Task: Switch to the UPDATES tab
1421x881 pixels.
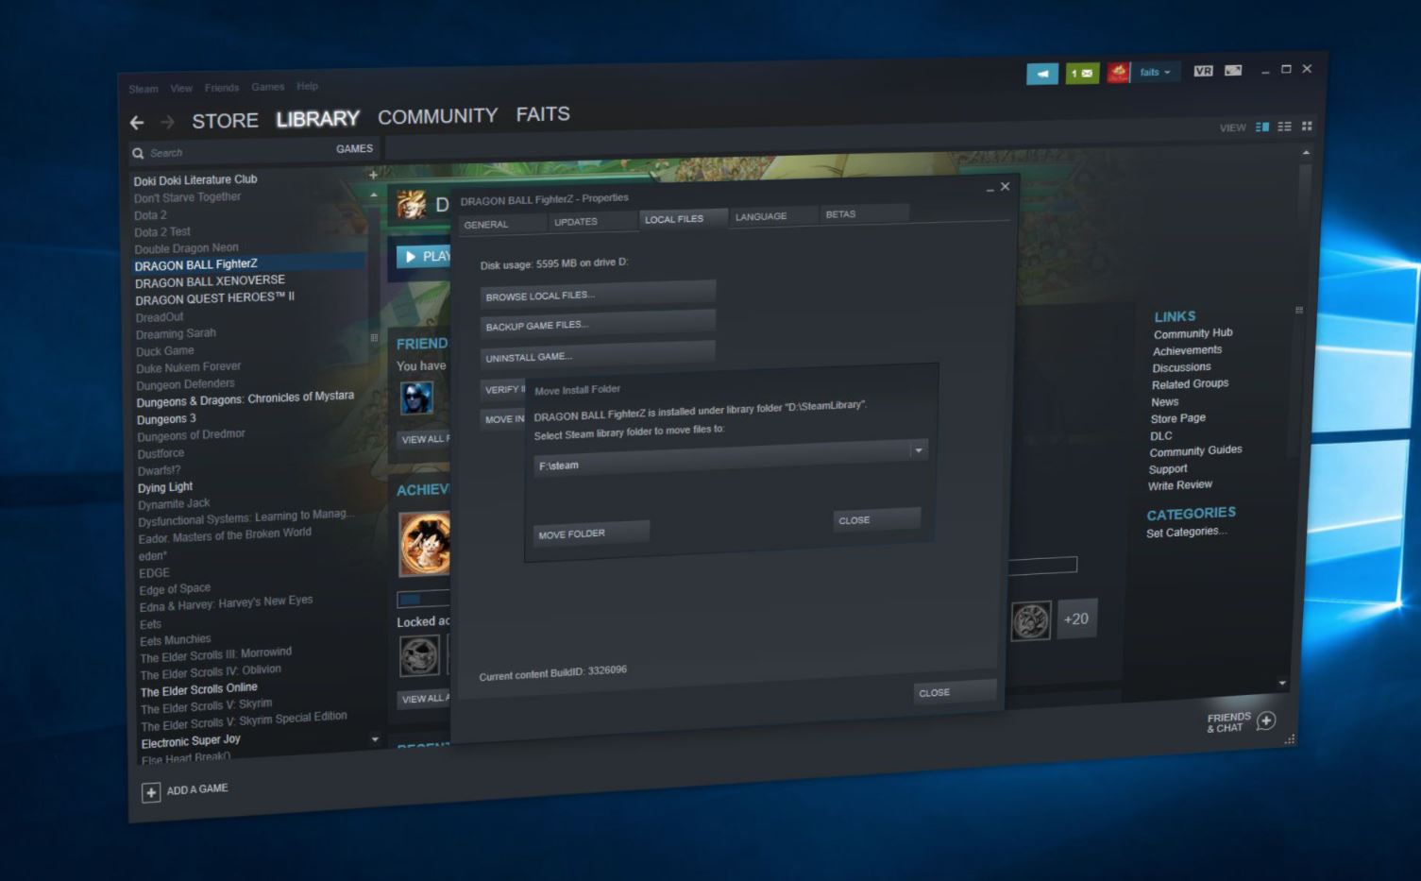Action: [x=593, y=221]
